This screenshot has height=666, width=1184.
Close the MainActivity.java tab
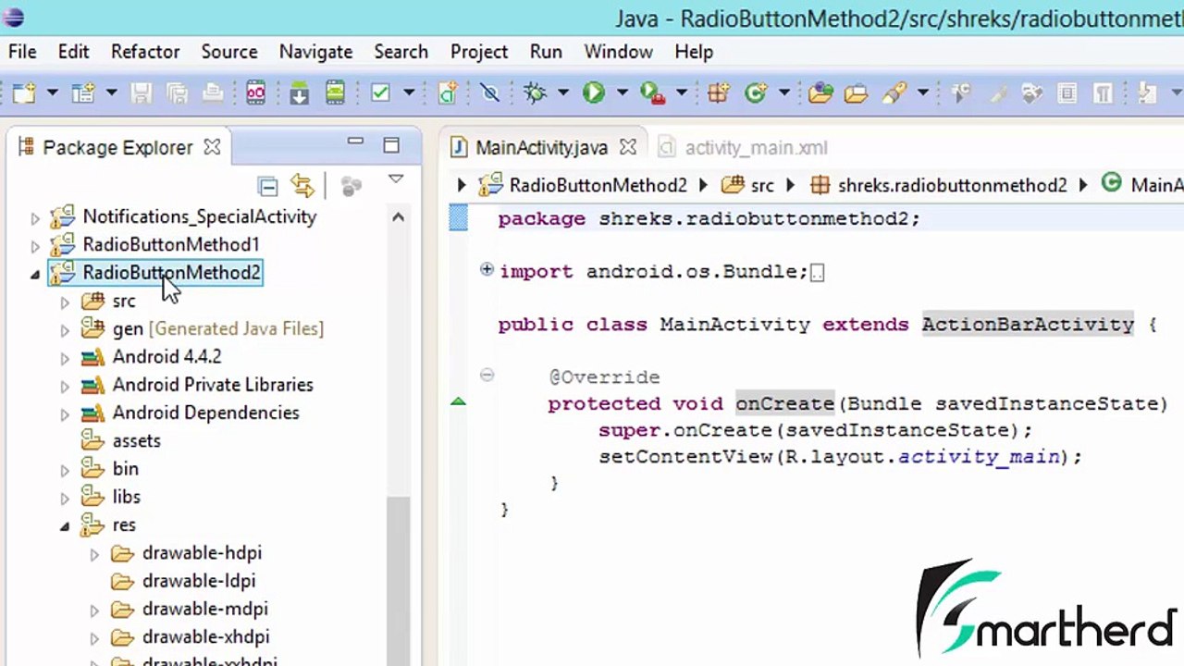pos(628,147)
